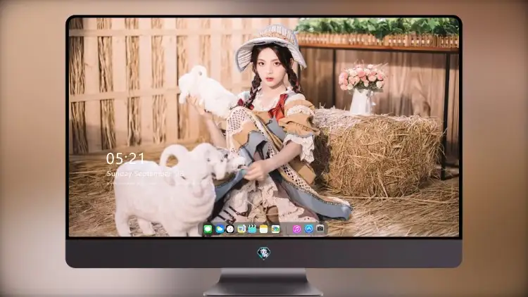Click the avatar logo on monitor chin
The width and height of the screenshot is (528, 297).
tap(264, 253)
